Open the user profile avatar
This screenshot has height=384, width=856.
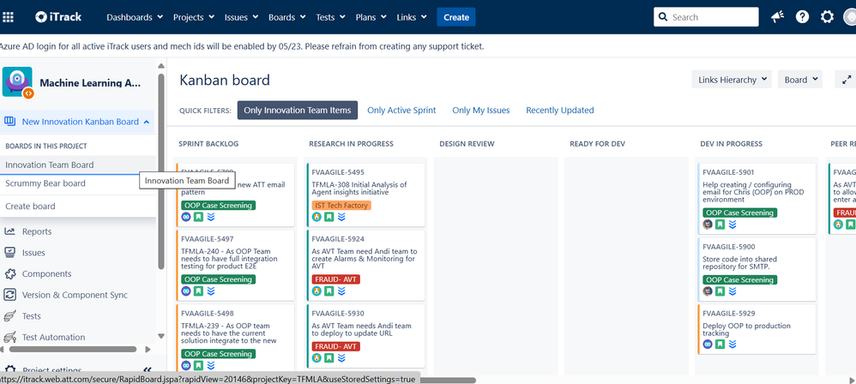coord(850,17)
